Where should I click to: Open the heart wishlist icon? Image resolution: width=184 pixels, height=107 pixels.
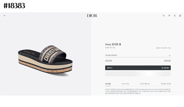169,16
